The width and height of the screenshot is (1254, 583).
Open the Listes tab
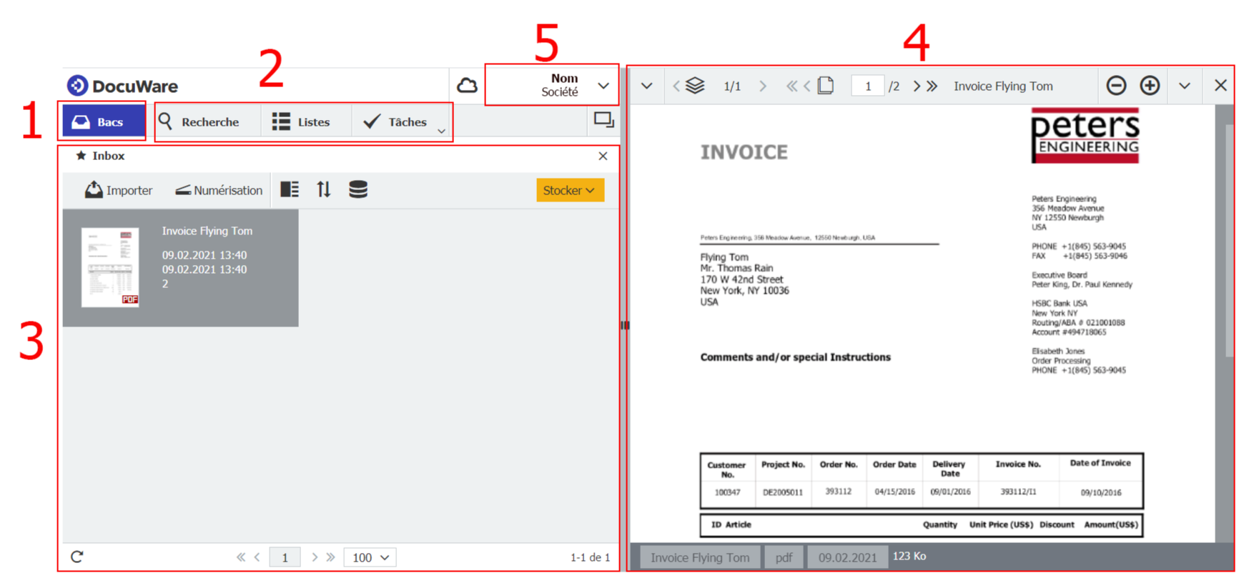coord(301,121)
